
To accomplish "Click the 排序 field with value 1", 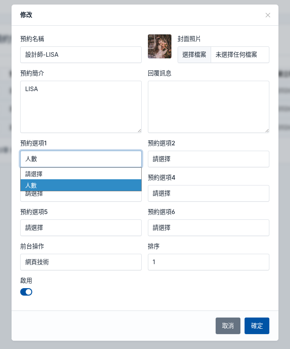I will pos(209,262).
